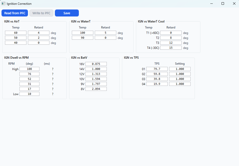
Task: Click the Save button
Action: pos(67,13)
